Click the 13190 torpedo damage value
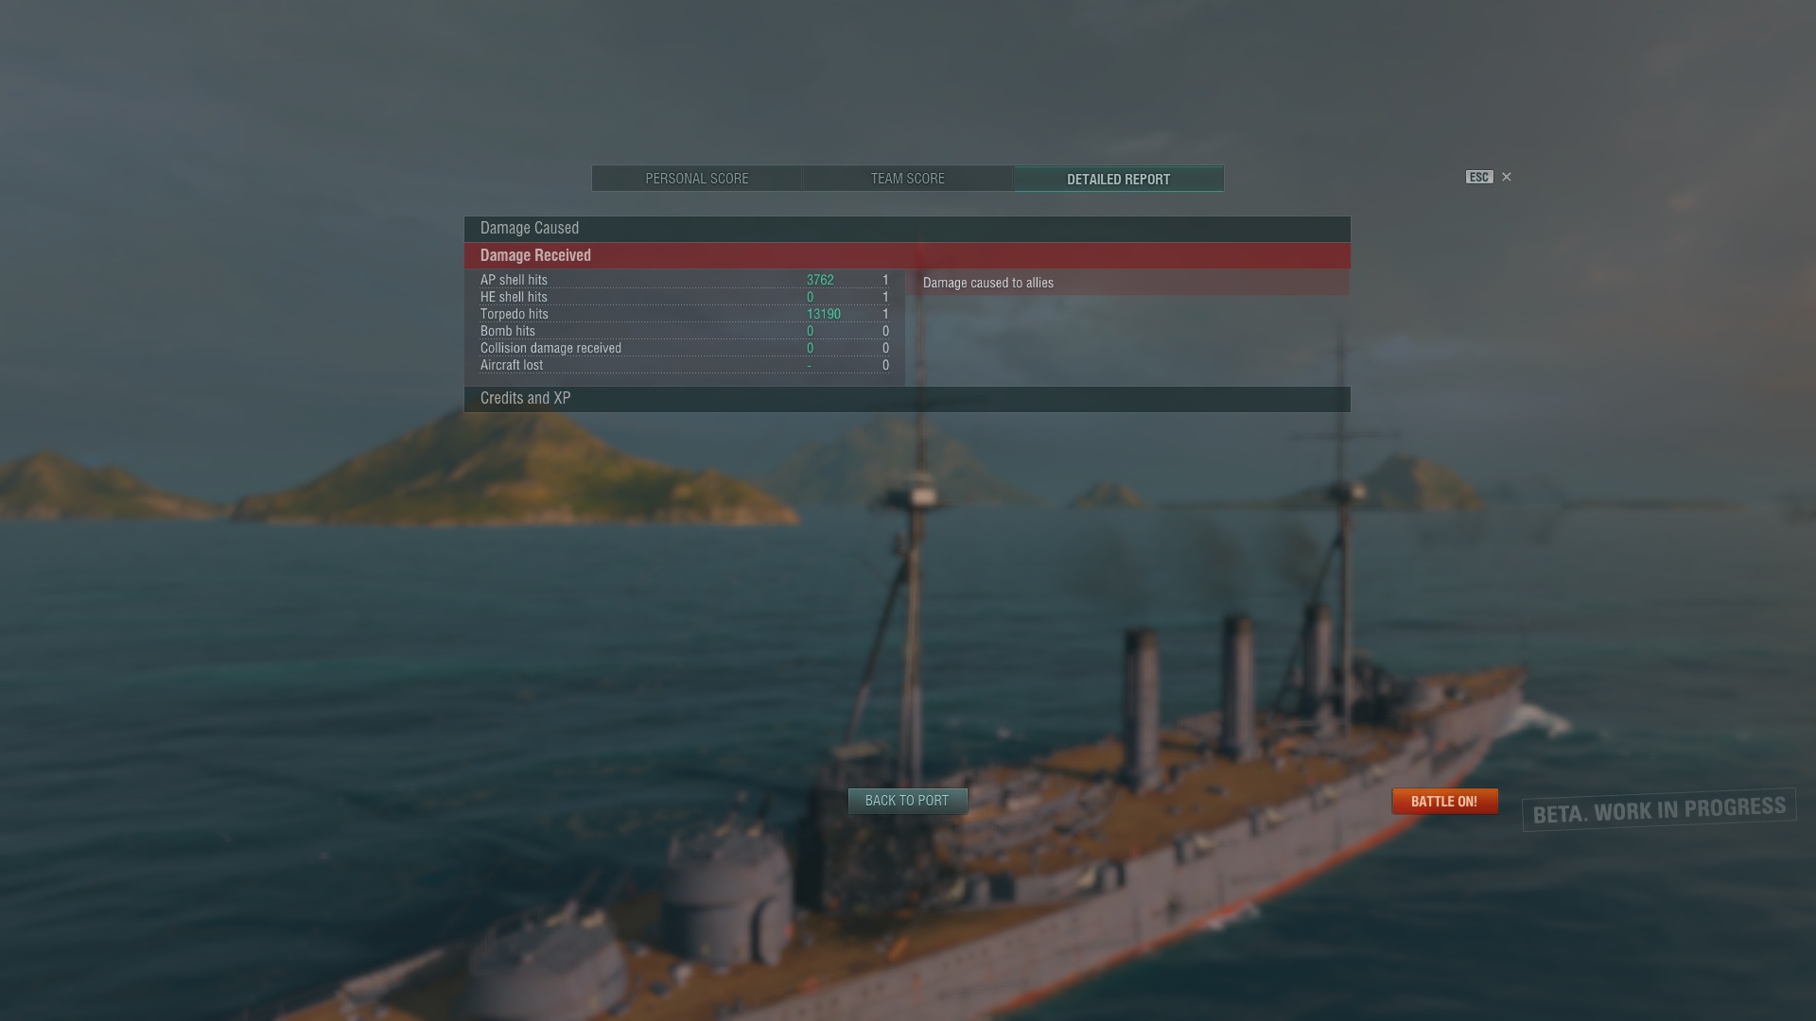1816x1021 pixels. point(824,314)
